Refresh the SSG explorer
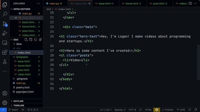 point(36,40)
